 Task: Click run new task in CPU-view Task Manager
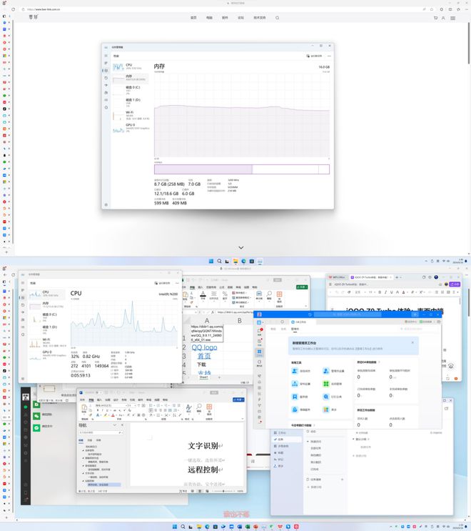163,283
